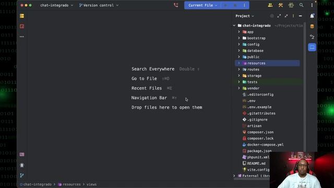Click resources in the navigation breadcrumb
The image size is (334, 188).
point(71,184)
